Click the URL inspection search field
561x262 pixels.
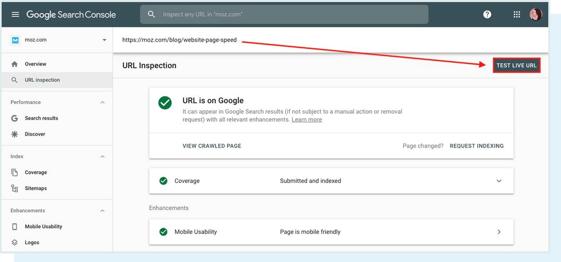coord(284,14)
